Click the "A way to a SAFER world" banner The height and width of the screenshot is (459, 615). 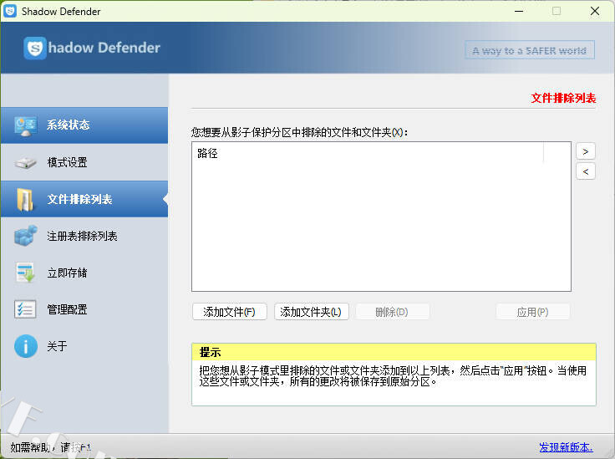[x=530, y=50]
